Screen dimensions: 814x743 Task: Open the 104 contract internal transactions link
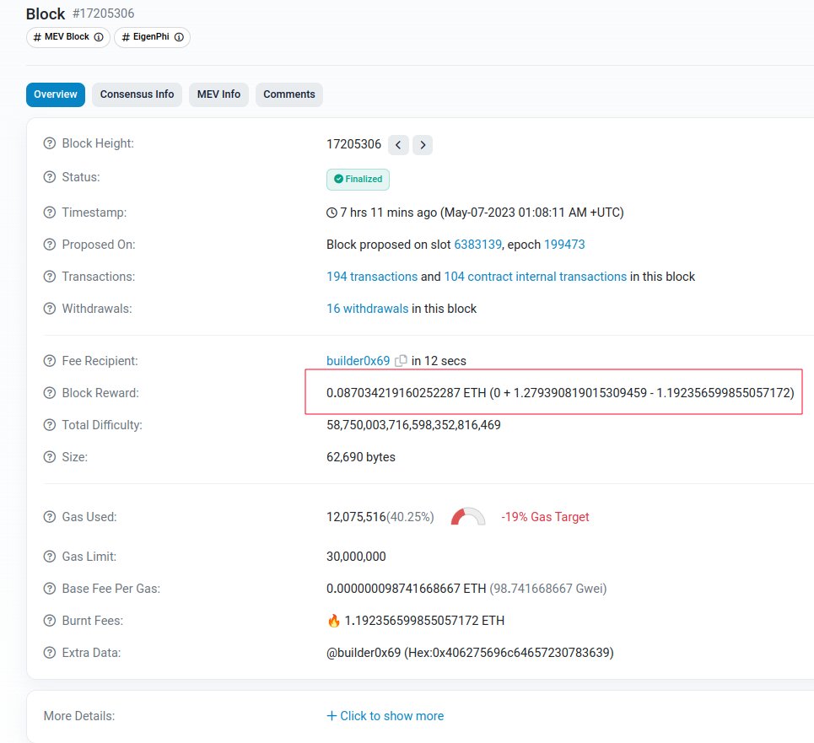pyautogui.click(x=536, y=277)
